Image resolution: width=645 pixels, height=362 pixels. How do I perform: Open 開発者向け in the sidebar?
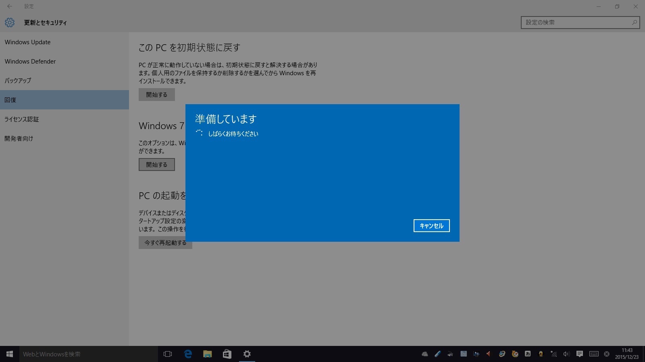point(64,138)
